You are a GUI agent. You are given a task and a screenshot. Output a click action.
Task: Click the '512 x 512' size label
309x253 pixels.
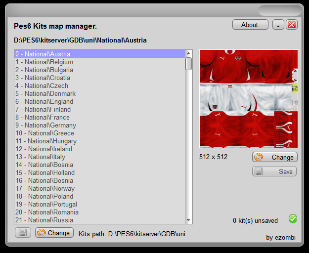point(213,157)
